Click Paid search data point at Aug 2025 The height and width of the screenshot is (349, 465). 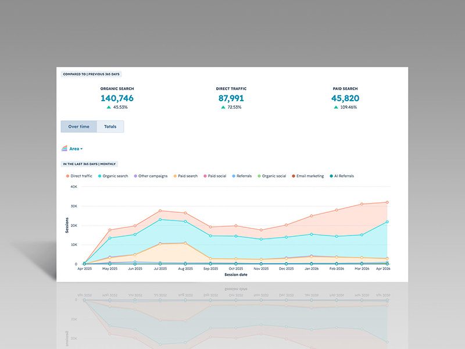click(x=185, y=243)
